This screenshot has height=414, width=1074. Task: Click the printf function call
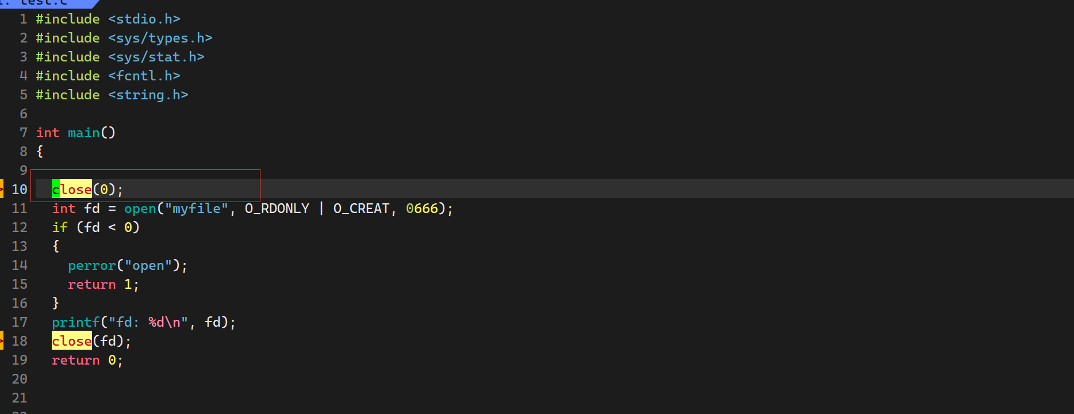[76, 322]
